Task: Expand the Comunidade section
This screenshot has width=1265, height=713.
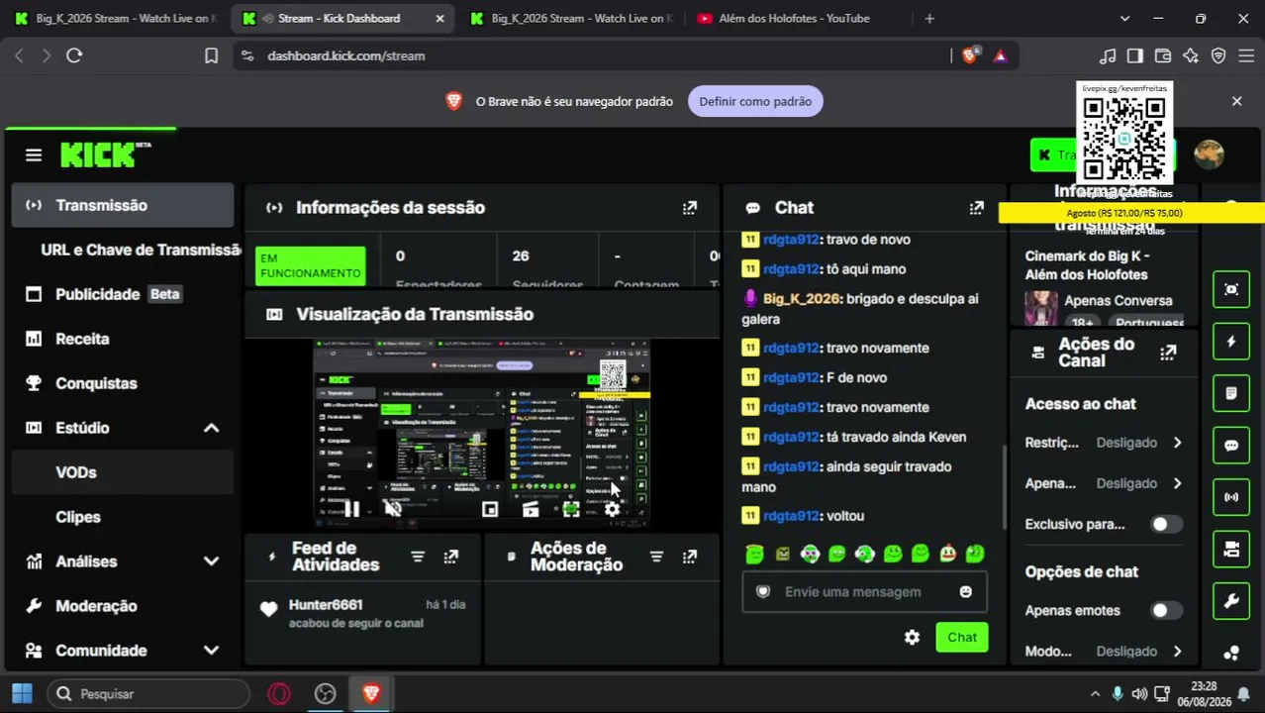Action: [x=211, y=651]
